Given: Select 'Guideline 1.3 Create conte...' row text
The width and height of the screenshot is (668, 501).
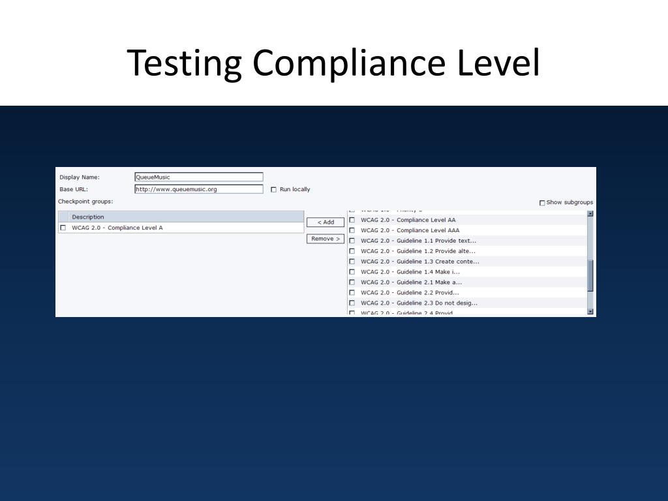Looking at the screenshot, I should 420,262.
